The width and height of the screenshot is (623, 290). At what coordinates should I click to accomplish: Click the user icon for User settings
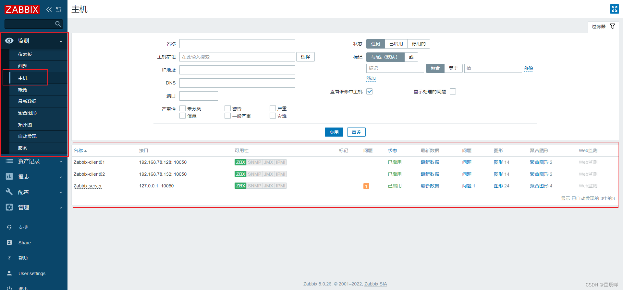click(9, 273)
